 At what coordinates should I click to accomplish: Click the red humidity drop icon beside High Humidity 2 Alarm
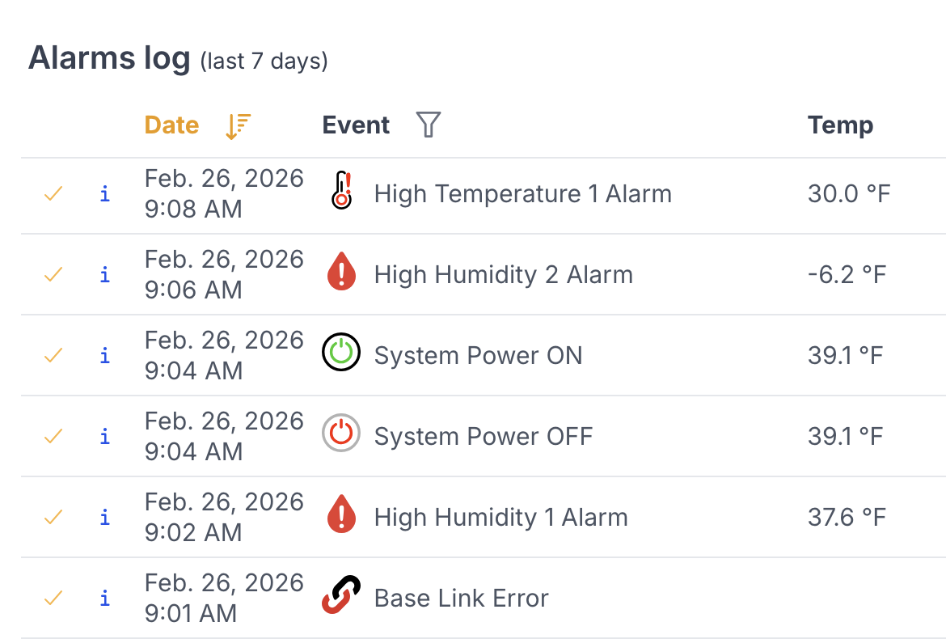[x=340, y=273]
